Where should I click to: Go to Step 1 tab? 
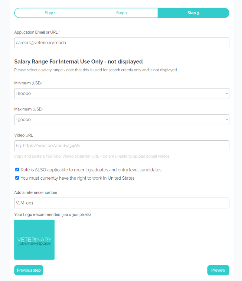point(50,13)
